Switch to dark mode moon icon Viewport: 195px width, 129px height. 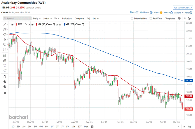[189, 18]
